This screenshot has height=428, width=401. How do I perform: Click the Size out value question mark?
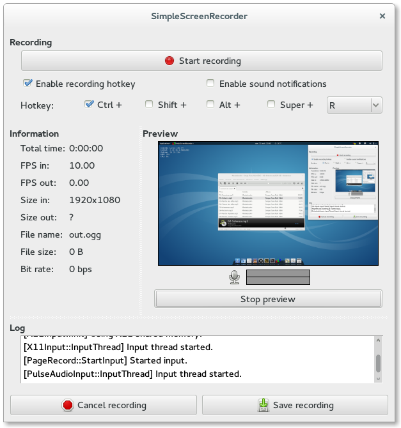pos(71,217)
